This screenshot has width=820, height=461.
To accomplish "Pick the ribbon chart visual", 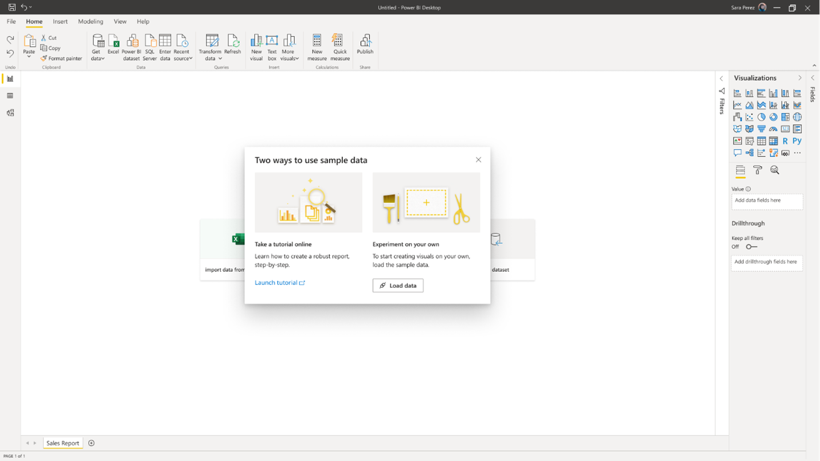I will point(797,106).
